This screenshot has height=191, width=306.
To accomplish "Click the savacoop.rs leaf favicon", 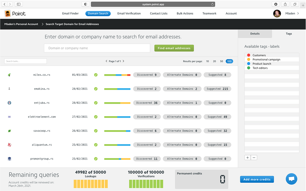I will click(9, 131).
